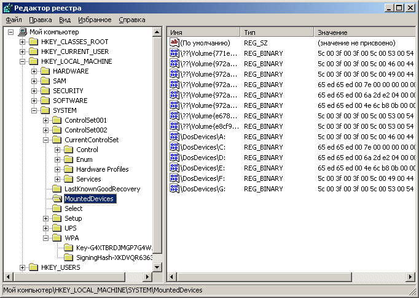Click binary icon of \DosDevices\F: value

[x=174, y=178]
